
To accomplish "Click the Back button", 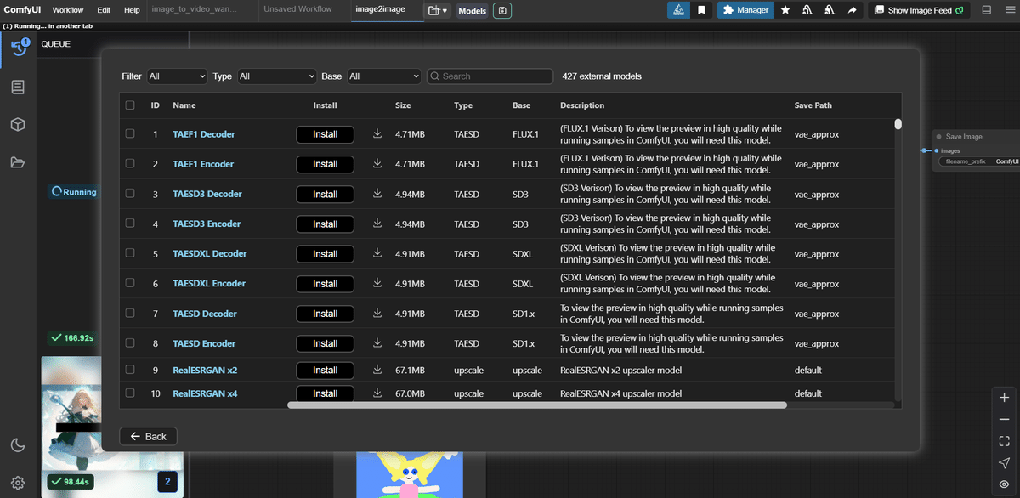I will [148, 436].
